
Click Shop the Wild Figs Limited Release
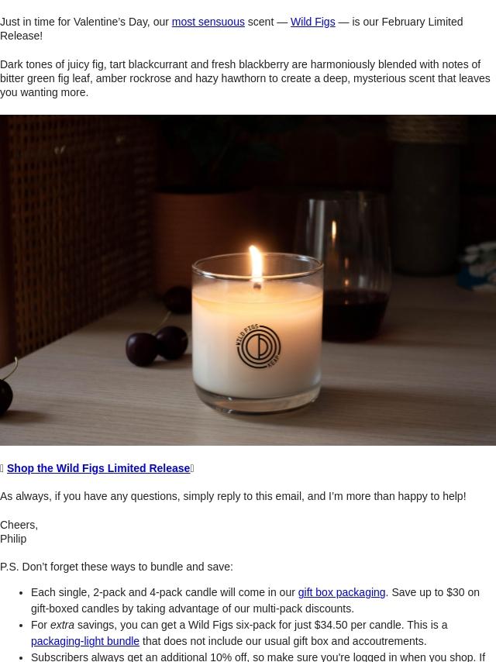coord(98,468)
